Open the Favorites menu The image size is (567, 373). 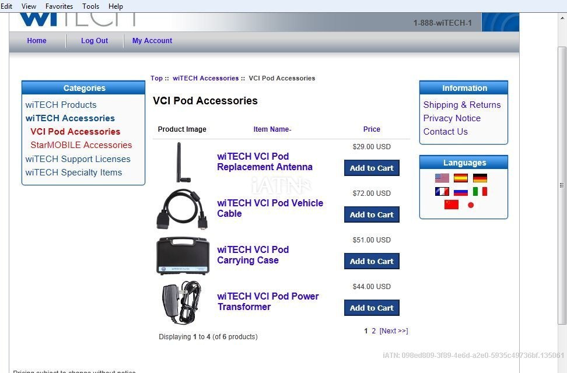(59, 6)
